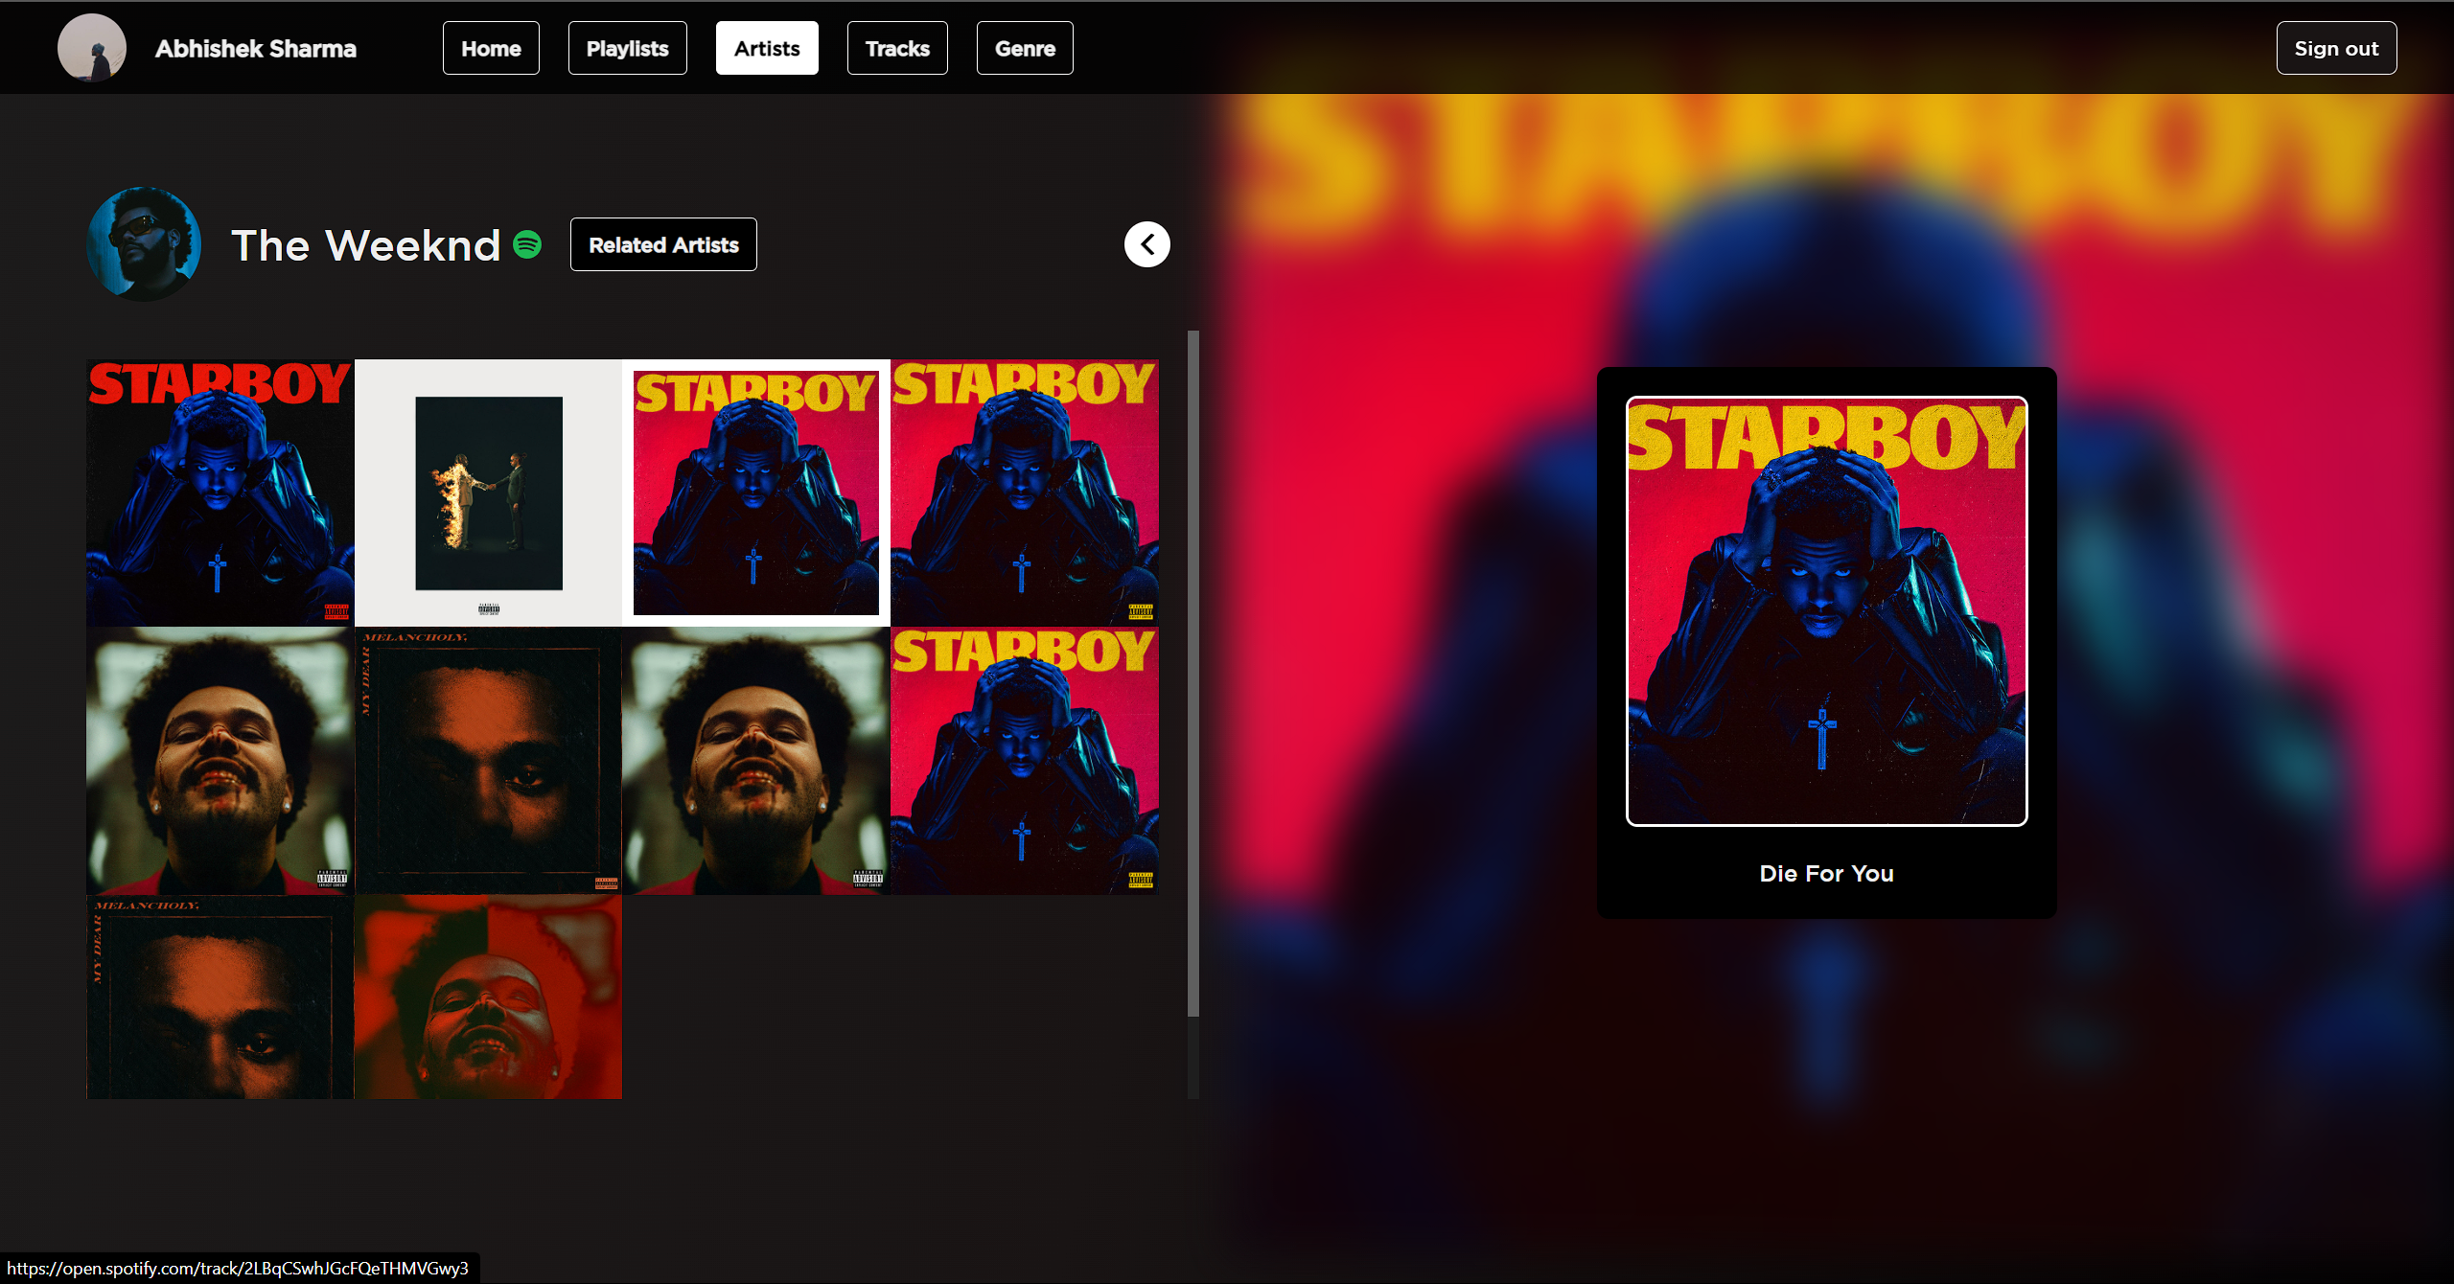This screenshot has width=2454, height=1284.
Task: Pick the second After Hours face cover in row two
Action: click(x=756, y=761)
